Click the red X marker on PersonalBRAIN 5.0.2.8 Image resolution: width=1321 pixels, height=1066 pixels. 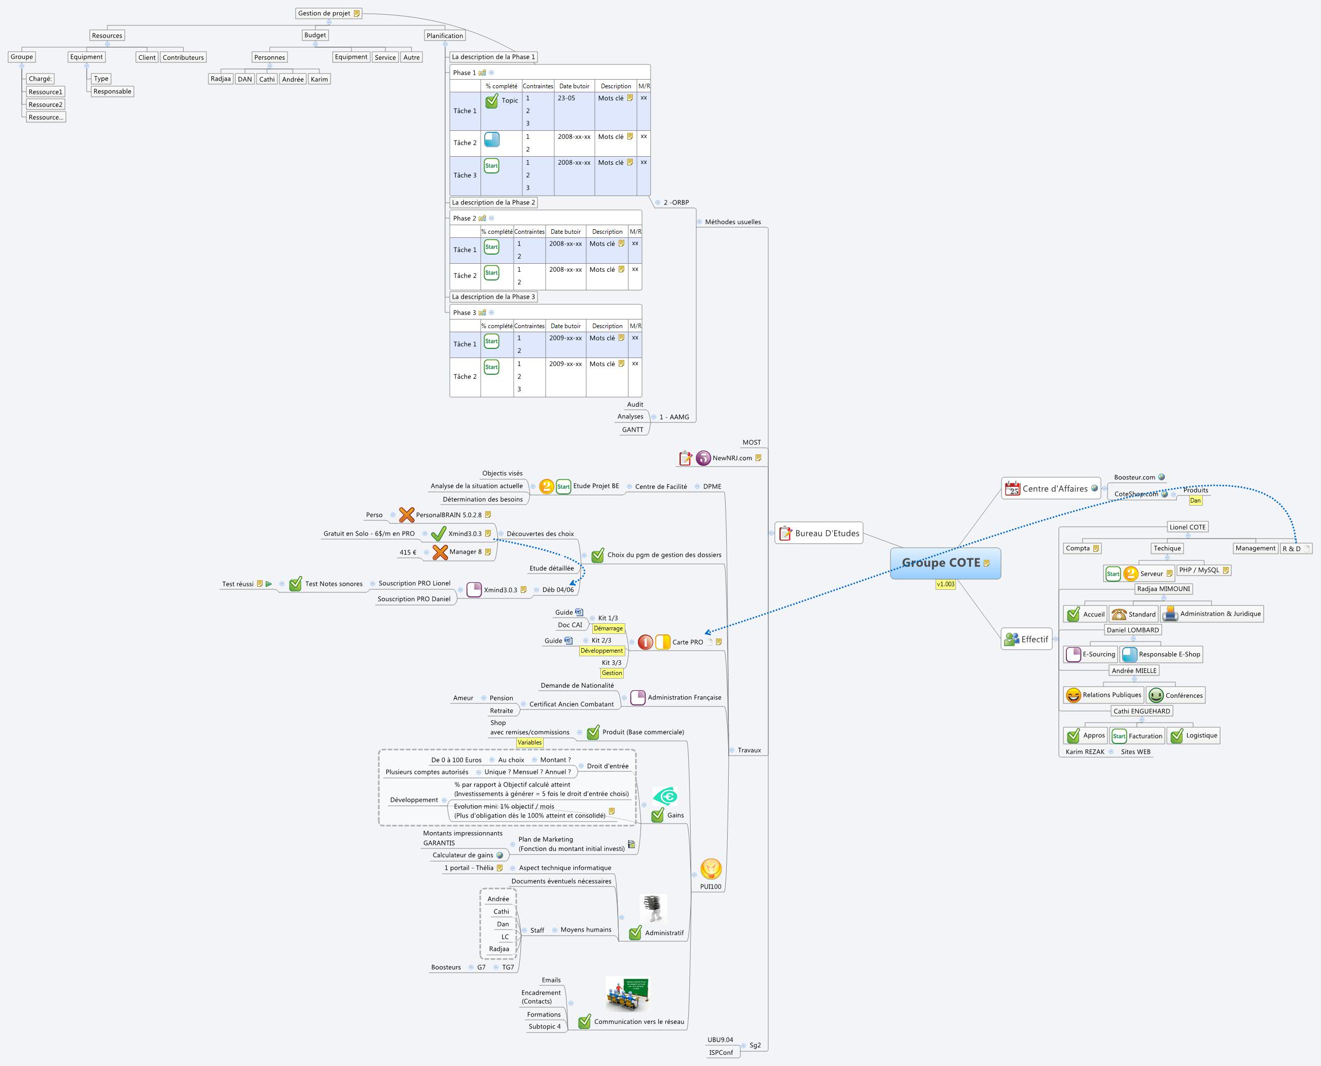pyautogui.click(x=407, y=516)
